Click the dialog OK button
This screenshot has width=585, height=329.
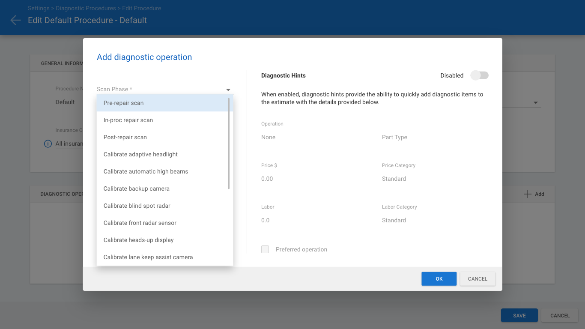click(439, 279)
